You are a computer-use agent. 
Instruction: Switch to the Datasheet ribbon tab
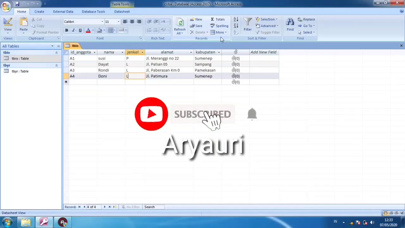(122, 12)
